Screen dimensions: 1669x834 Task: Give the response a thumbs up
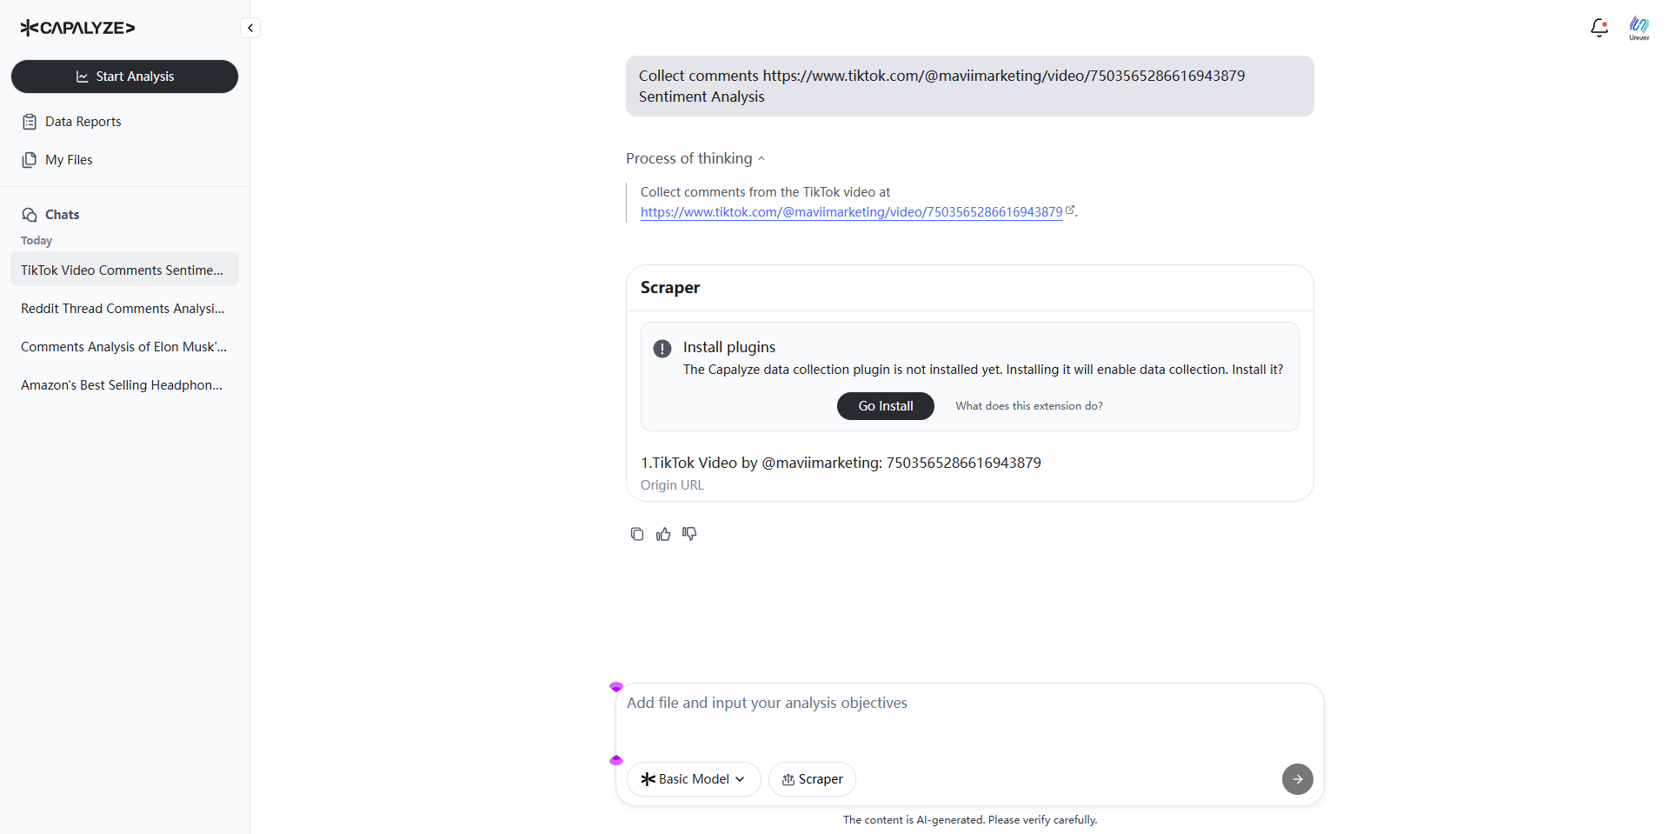pos(663,534)
